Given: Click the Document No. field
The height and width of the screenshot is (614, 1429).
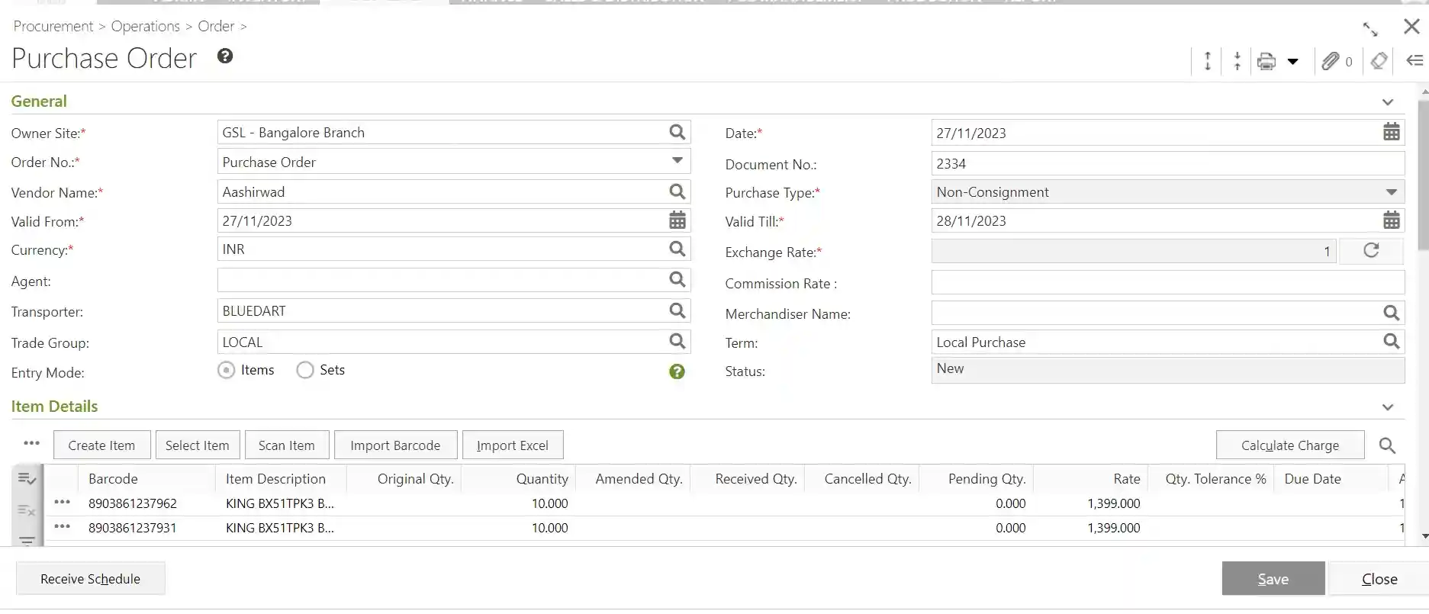Looking at the screenshot, I should coord(1167,163).
